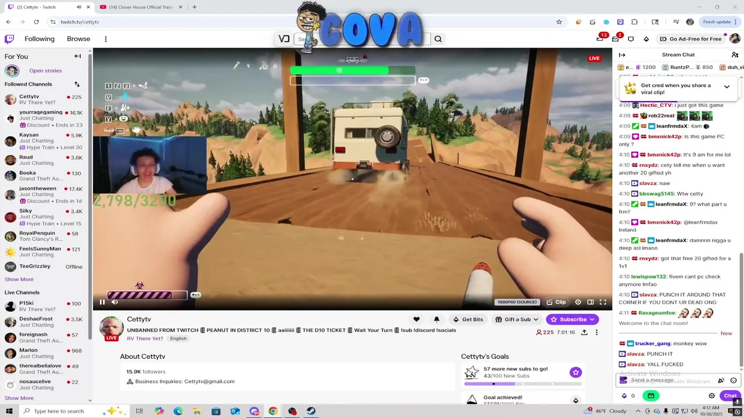Click the follow heart icon for Cettytv
The height and width of the screenshot is (418, 744).
416,319
